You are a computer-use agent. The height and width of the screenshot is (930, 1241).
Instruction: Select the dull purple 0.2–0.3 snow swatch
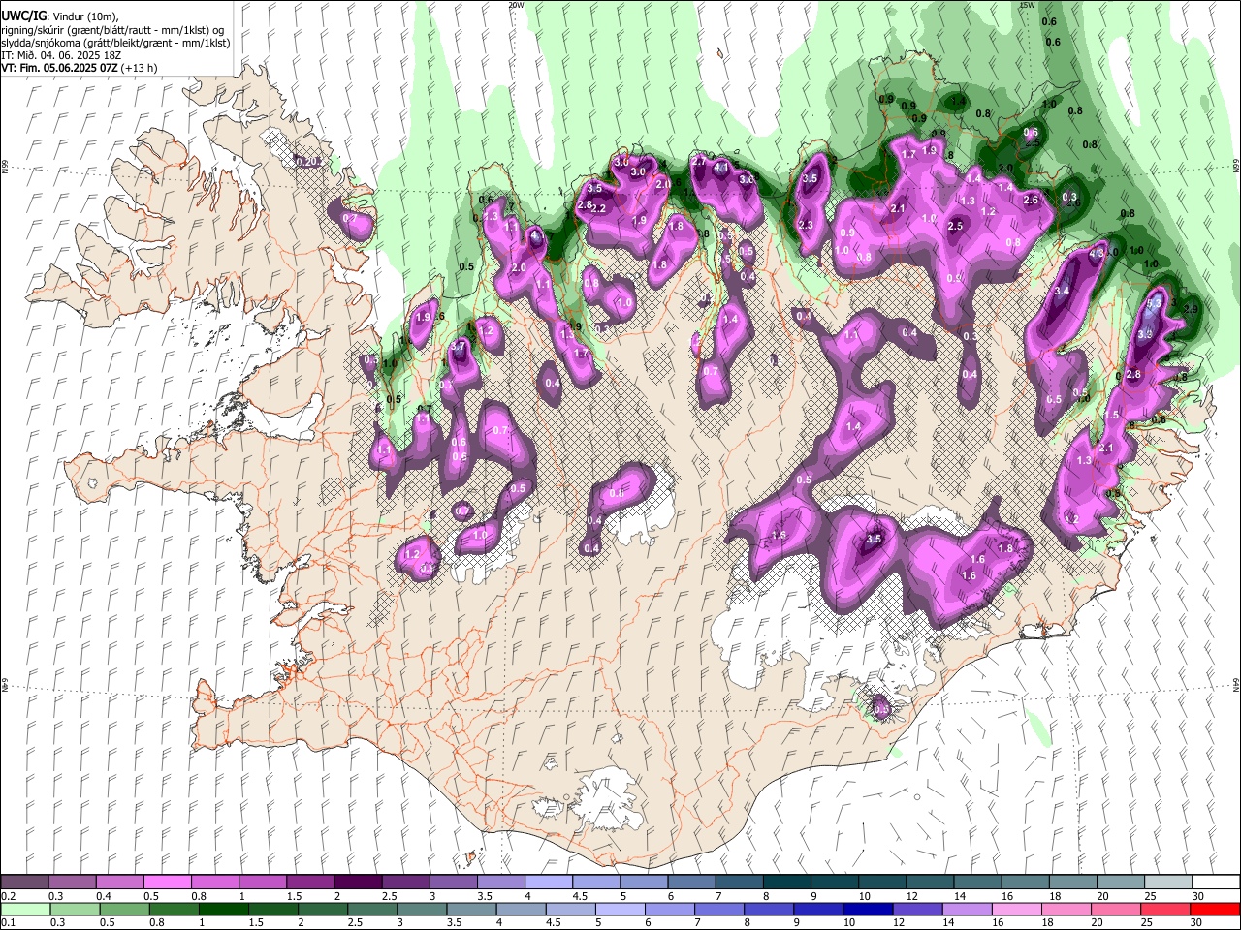point(24,883)
